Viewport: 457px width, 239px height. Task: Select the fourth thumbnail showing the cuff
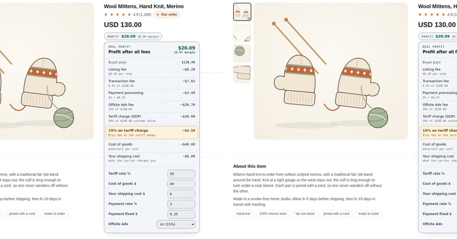[242, 74]
